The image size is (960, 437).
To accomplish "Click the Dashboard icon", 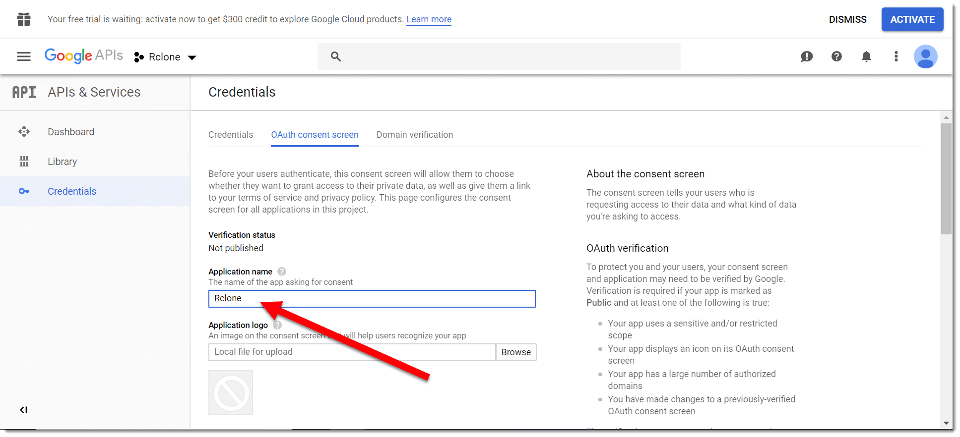I will [24, 132].
